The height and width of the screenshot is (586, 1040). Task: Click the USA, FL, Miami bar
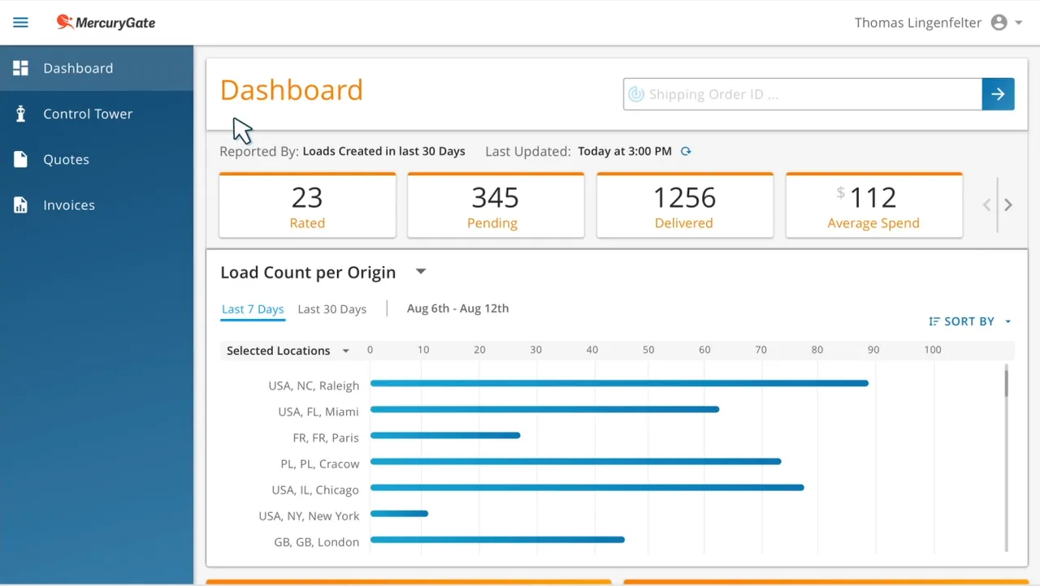tap(544, 409)
